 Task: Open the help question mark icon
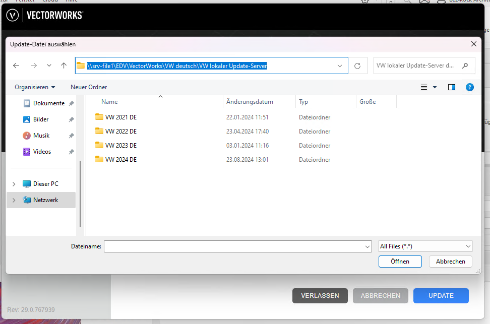[469, 87]
